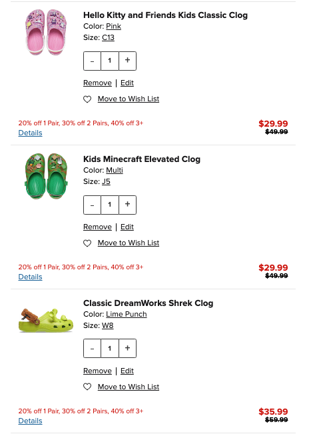Open Details for Shrek Clog promo
The image size is (313, 438).
tap(30, 421)
